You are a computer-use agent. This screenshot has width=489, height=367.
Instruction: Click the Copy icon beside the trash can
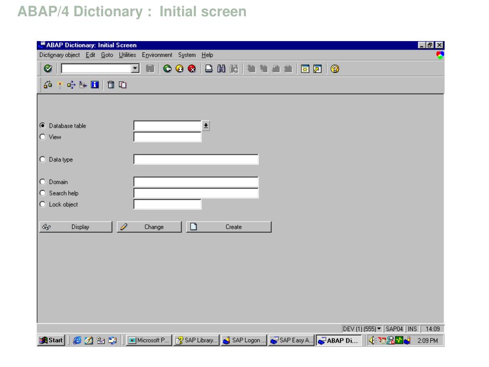pyautogui.click(x=123, y=85)
